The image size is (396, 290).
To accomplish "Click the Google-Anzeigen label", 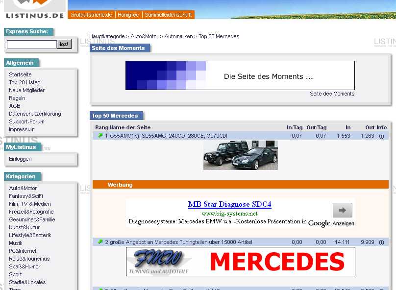I will (331, 223).
